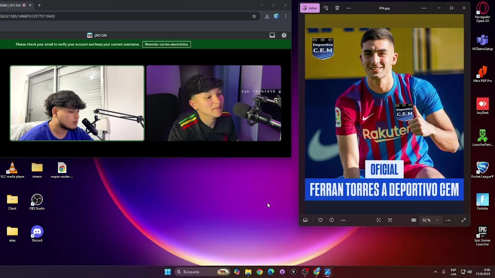Select MSTeamsSetup desktop icon
The width and height of the screenshot is (495, 278).
482,42
